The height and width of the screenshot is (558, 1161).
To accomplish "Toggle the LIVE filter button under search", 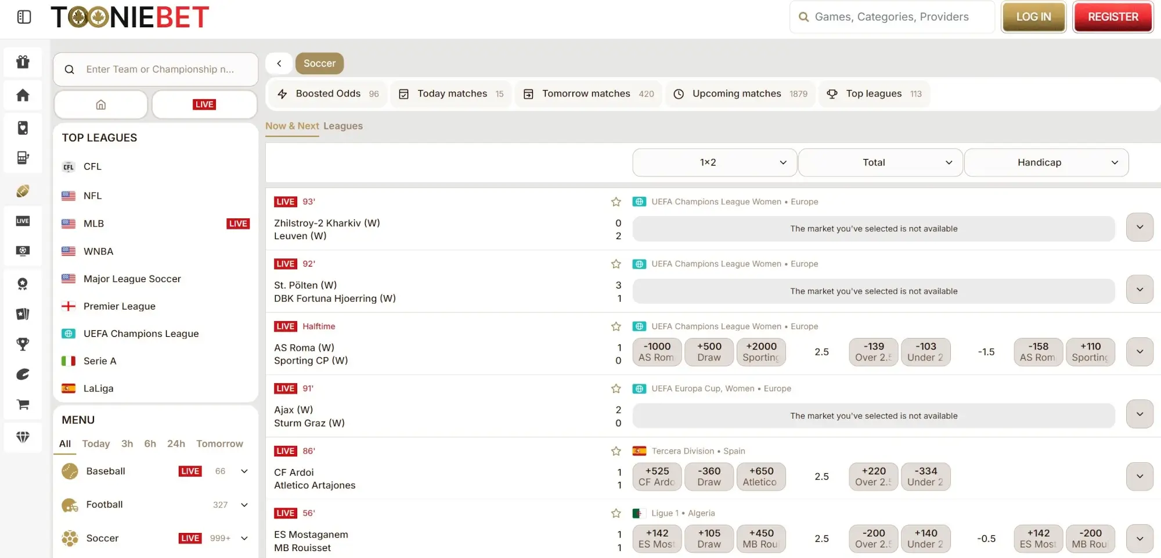I will [204, 105].
